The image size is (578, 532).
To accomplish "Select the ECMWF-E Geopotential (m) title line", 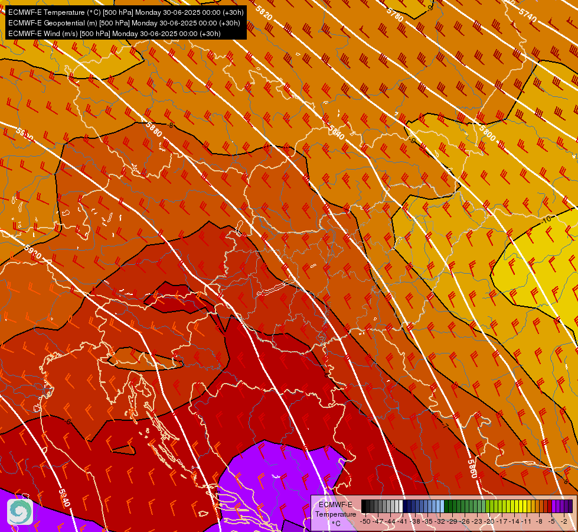I will pos(124,23).
